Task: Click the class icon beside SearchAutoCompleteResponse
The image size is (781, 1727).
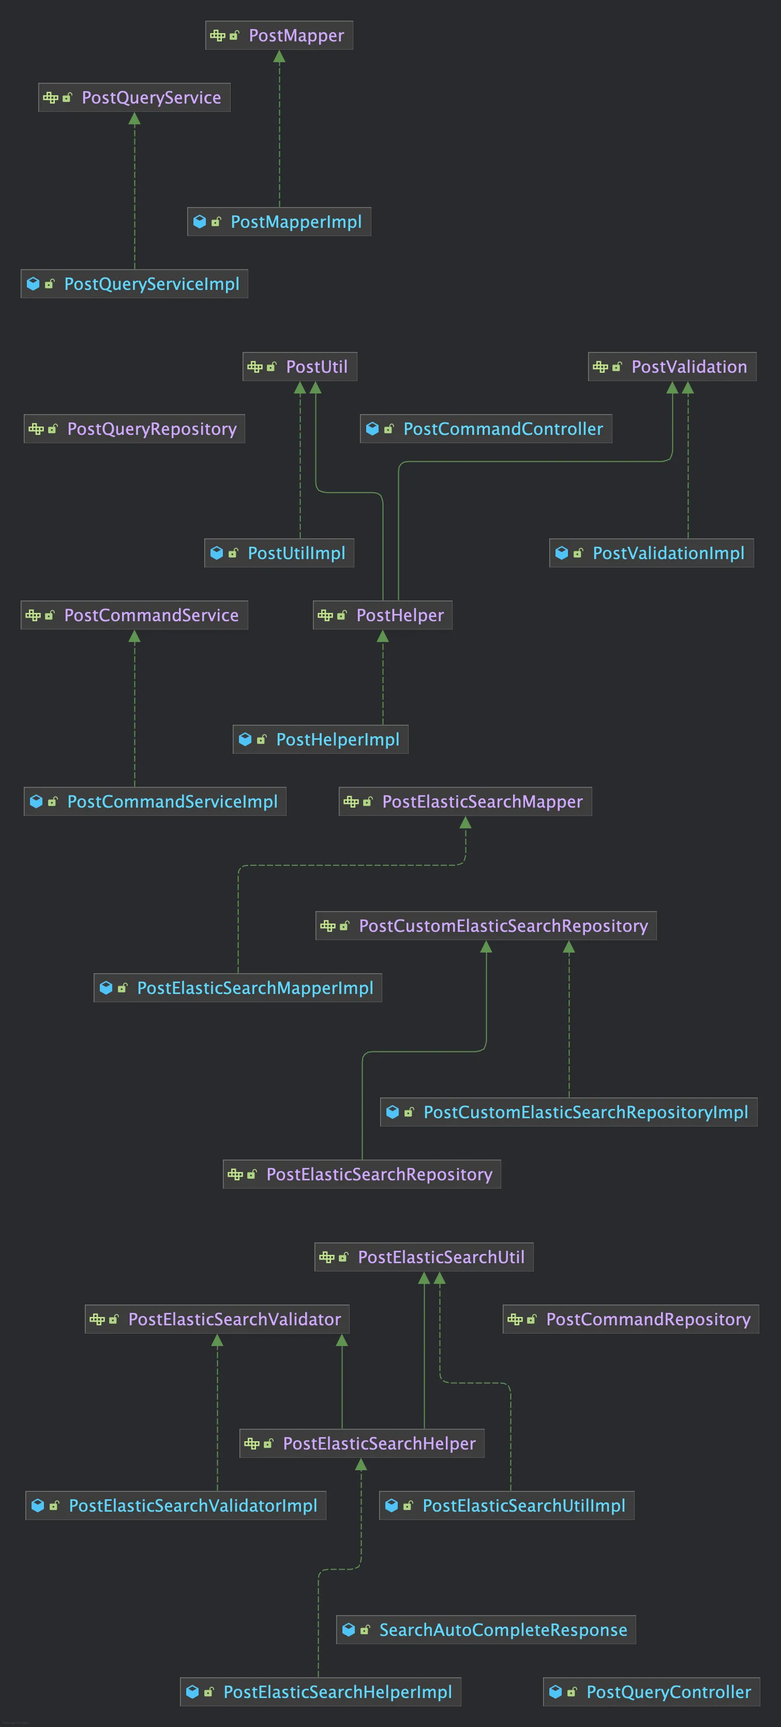Action: (x=348, y=1631)
